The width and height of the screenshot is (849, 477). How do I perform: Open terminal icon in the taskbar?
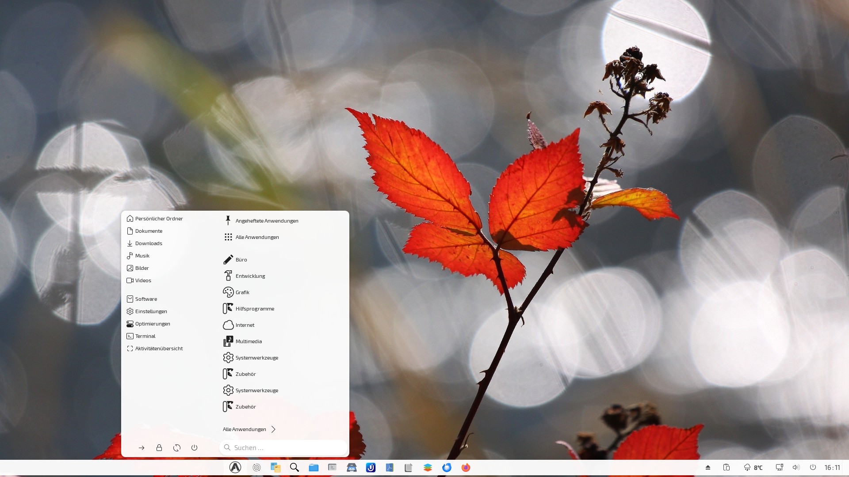(333, 467)
